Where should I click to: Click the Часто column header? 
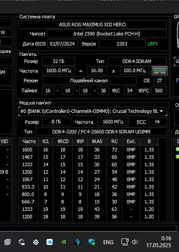(x=29, y=141)
